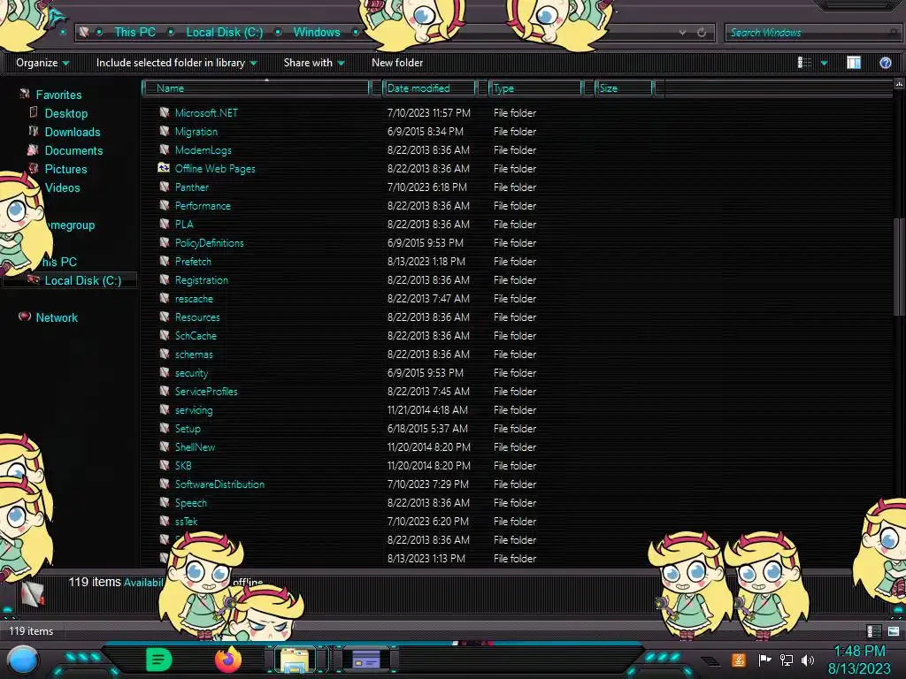This screenshot has height=679, width=906.
Task: Open the taskbar clock showing 1:48 PM
Action: click(x=859, y=660)
